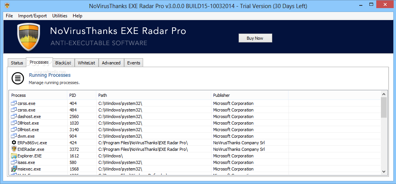Click the scrollbar down arrow
The image size is (396, 184).
pyautogui.click(x=384, y=171)
